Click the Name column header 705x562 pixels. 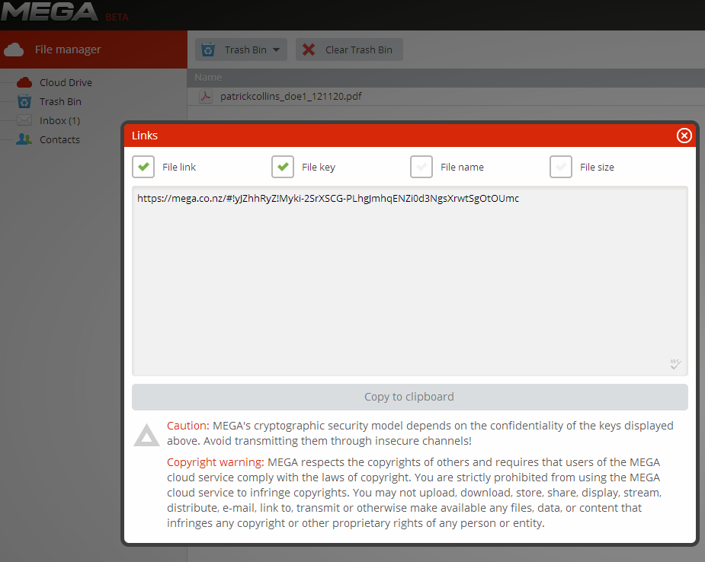coord(208,77)
